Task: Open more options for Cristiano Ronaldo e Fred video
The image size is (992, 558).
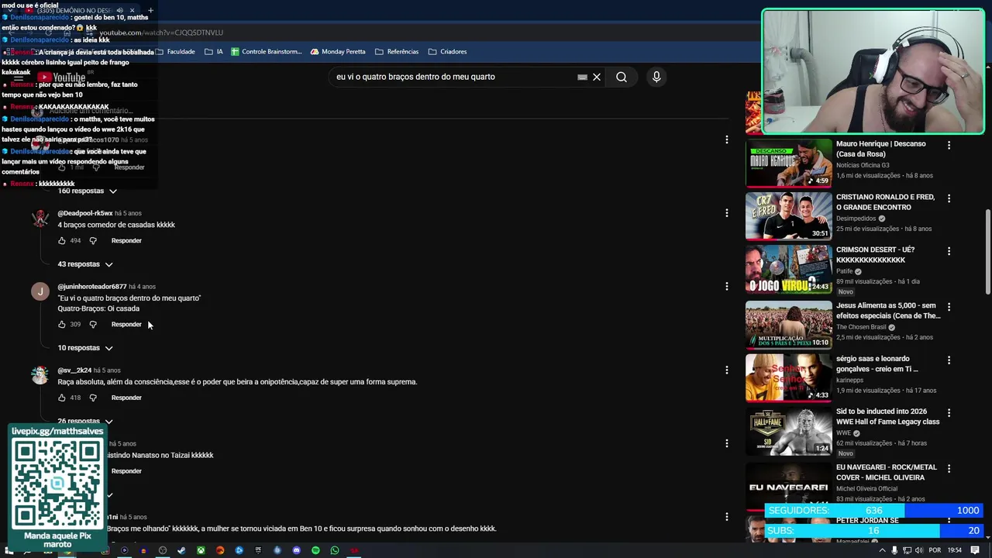Action: [x=949, y=198]
